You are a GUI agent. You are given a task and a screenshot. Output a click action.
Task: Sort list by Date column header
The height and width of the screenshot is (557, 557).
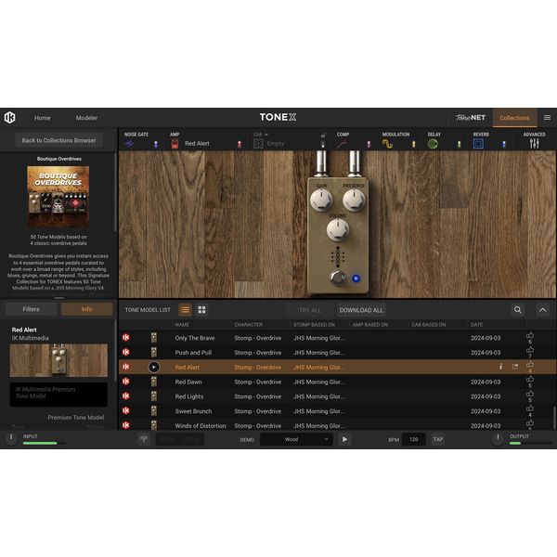477,325
